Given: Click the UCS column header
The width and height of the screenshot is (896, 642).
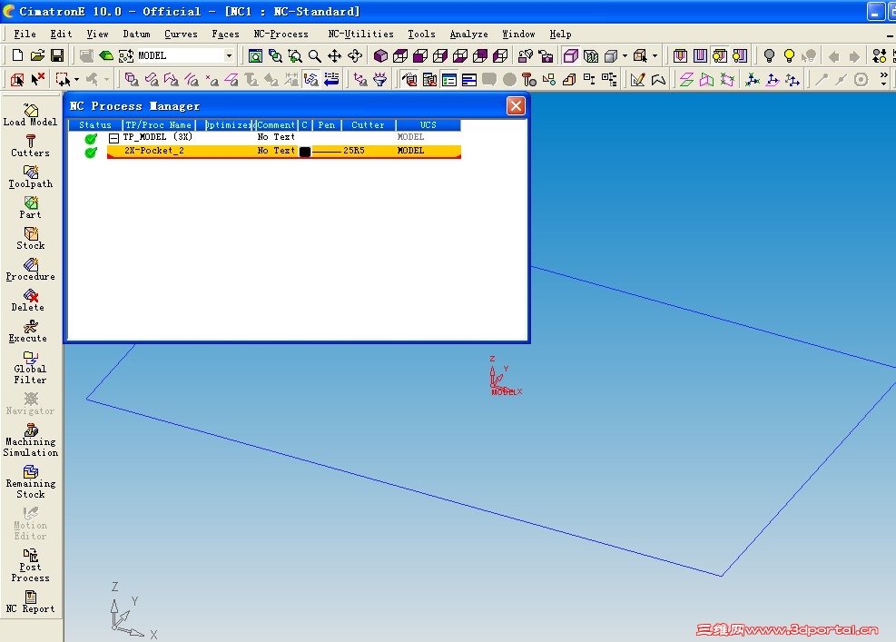Looking at the screenshot, I should point(428,124).
